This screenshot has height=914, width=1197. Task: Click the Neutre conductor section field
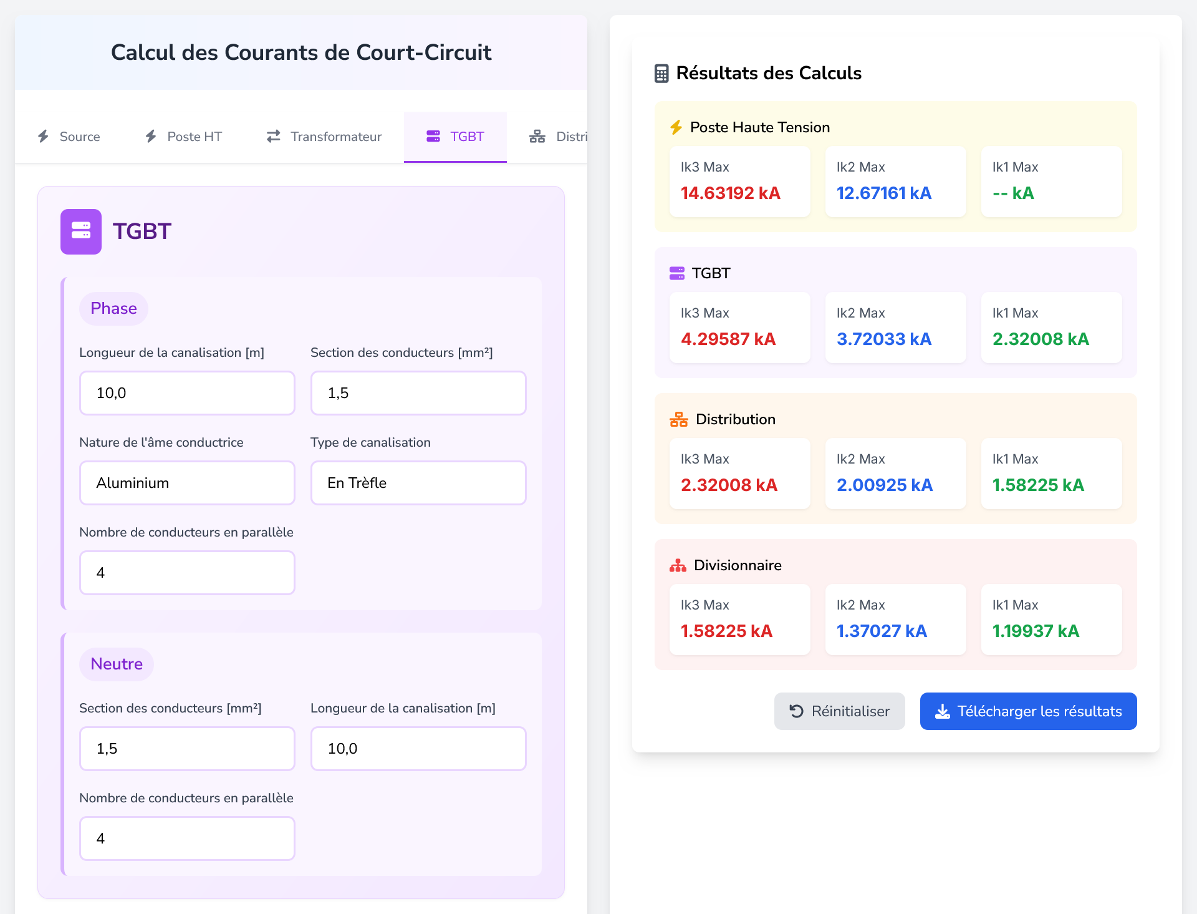(x=187, y=749)
